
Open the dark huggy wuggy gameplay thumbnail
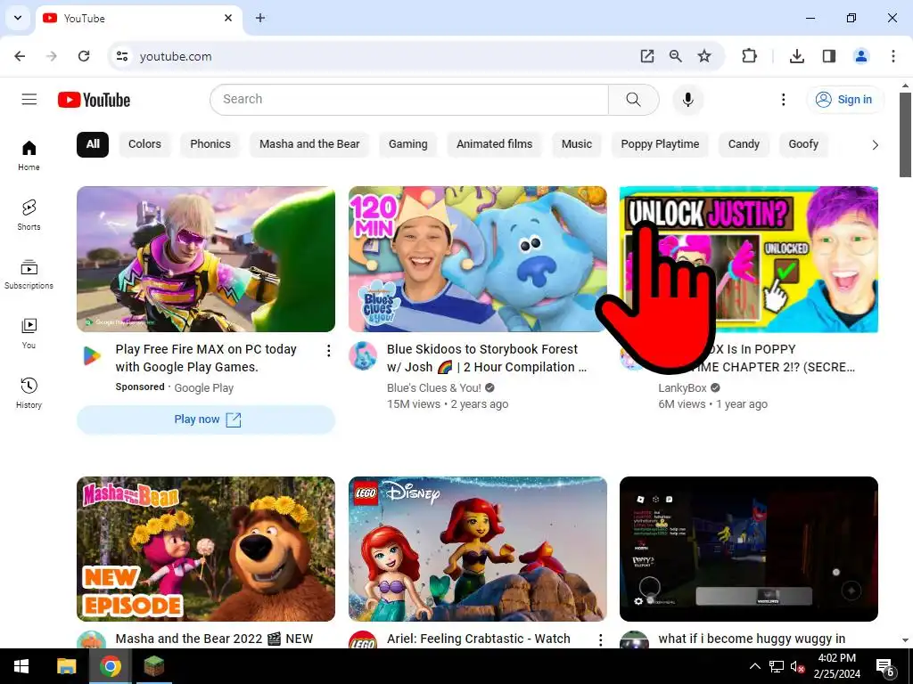click(749, 549)
